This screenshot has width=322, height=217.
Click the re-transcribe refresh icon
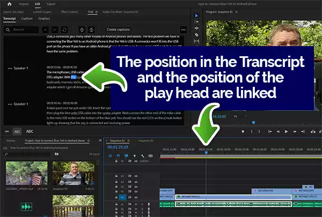(64, 30)
